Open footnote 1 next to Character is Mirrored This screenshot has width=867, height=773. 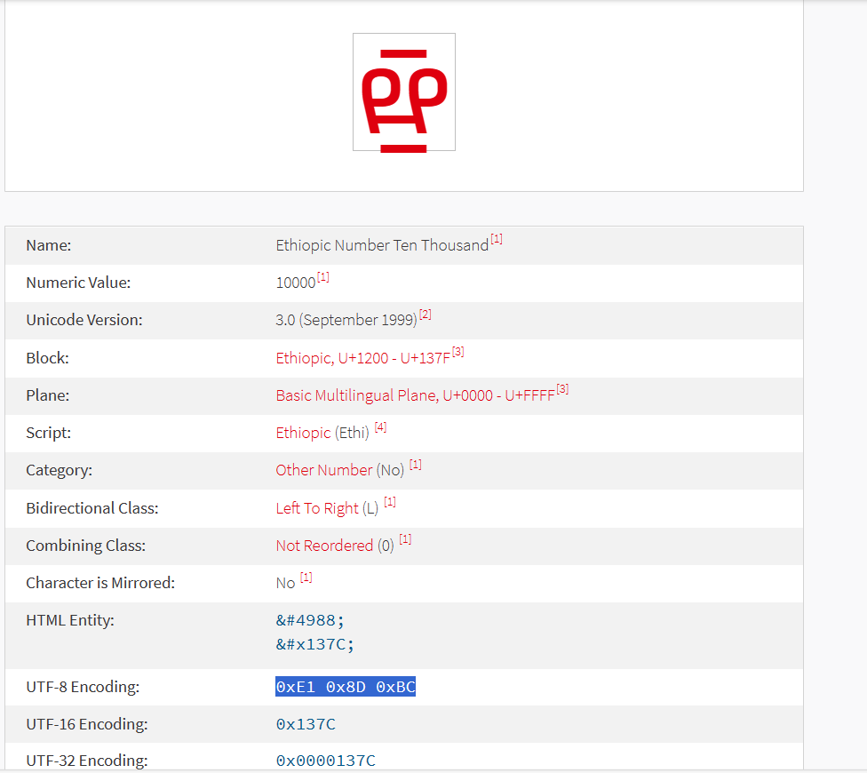tap(306, 578)
